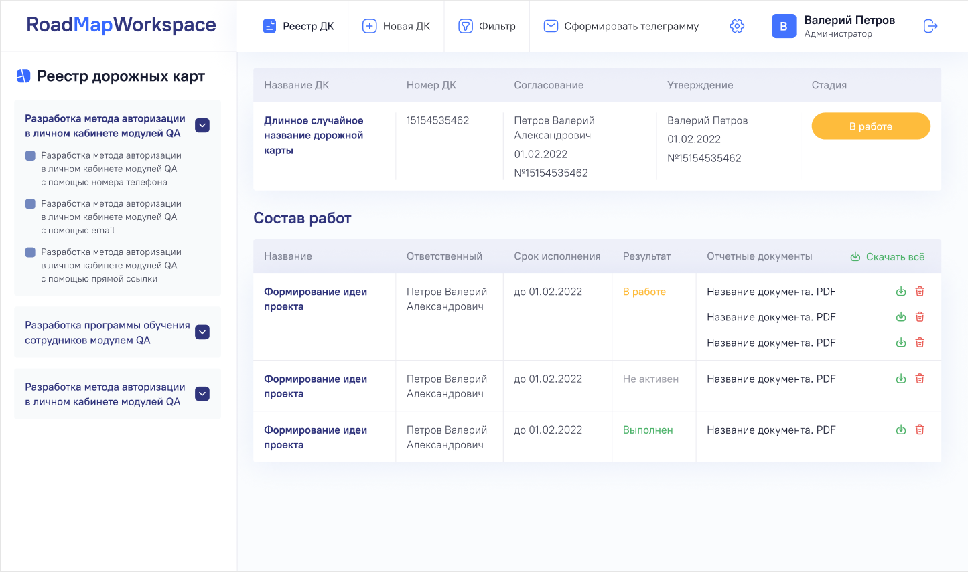
Task: Click "Петров Валерий Александрович" under Согласование
Action: [554, 128]
